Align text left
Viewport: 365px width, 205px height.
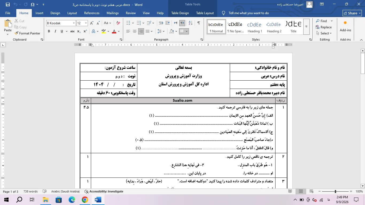pyautogui.click(x=128, y=31)
